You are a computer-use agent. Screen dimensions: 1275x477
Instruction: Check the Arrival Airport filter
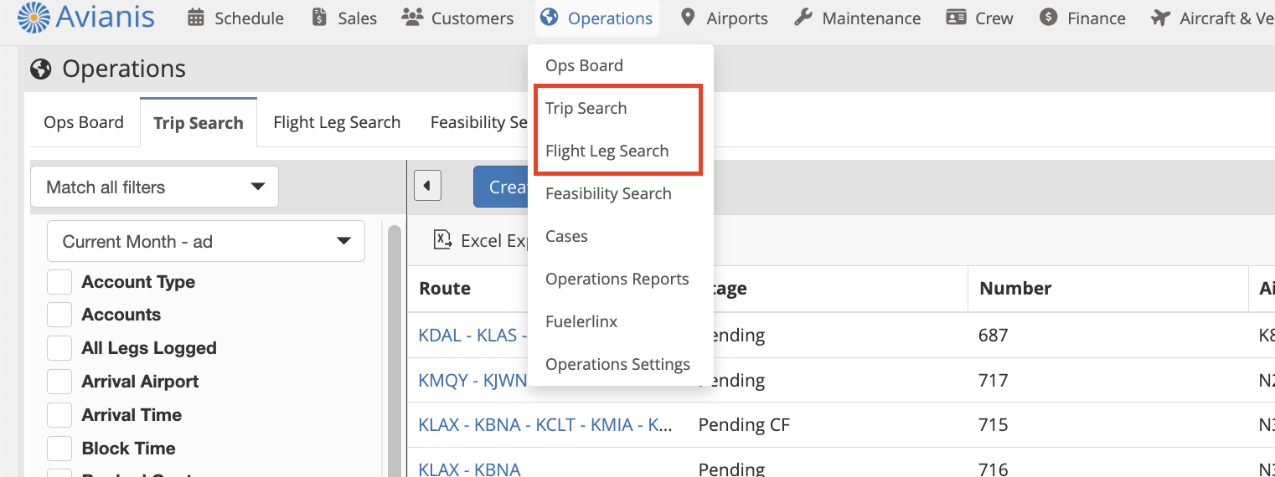coord(59,382)
